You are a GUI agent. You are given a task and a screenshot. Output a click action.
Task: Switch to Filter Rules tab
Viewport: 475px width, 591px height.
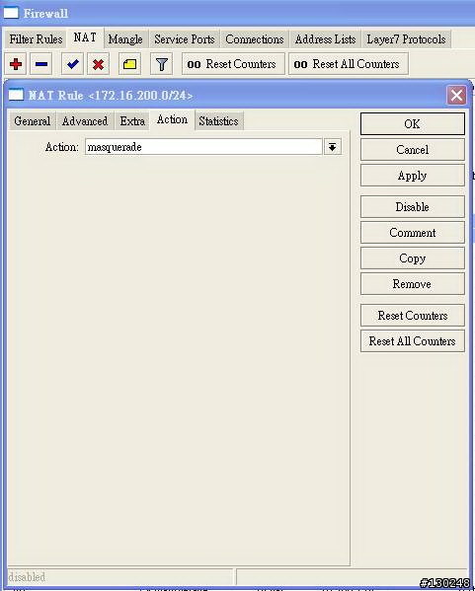pos(36,39)
